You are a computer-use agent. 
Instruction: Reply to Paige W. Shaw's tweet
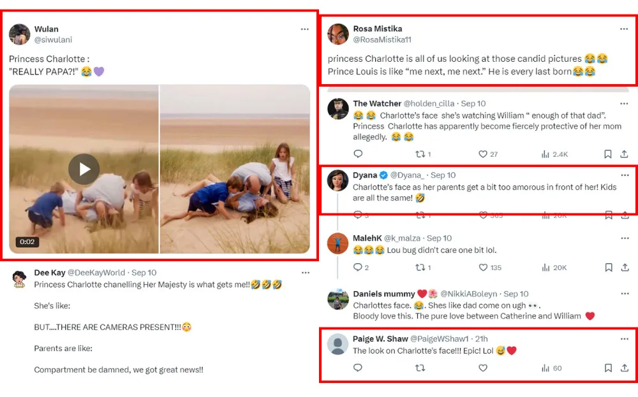[x=358, y=368]
